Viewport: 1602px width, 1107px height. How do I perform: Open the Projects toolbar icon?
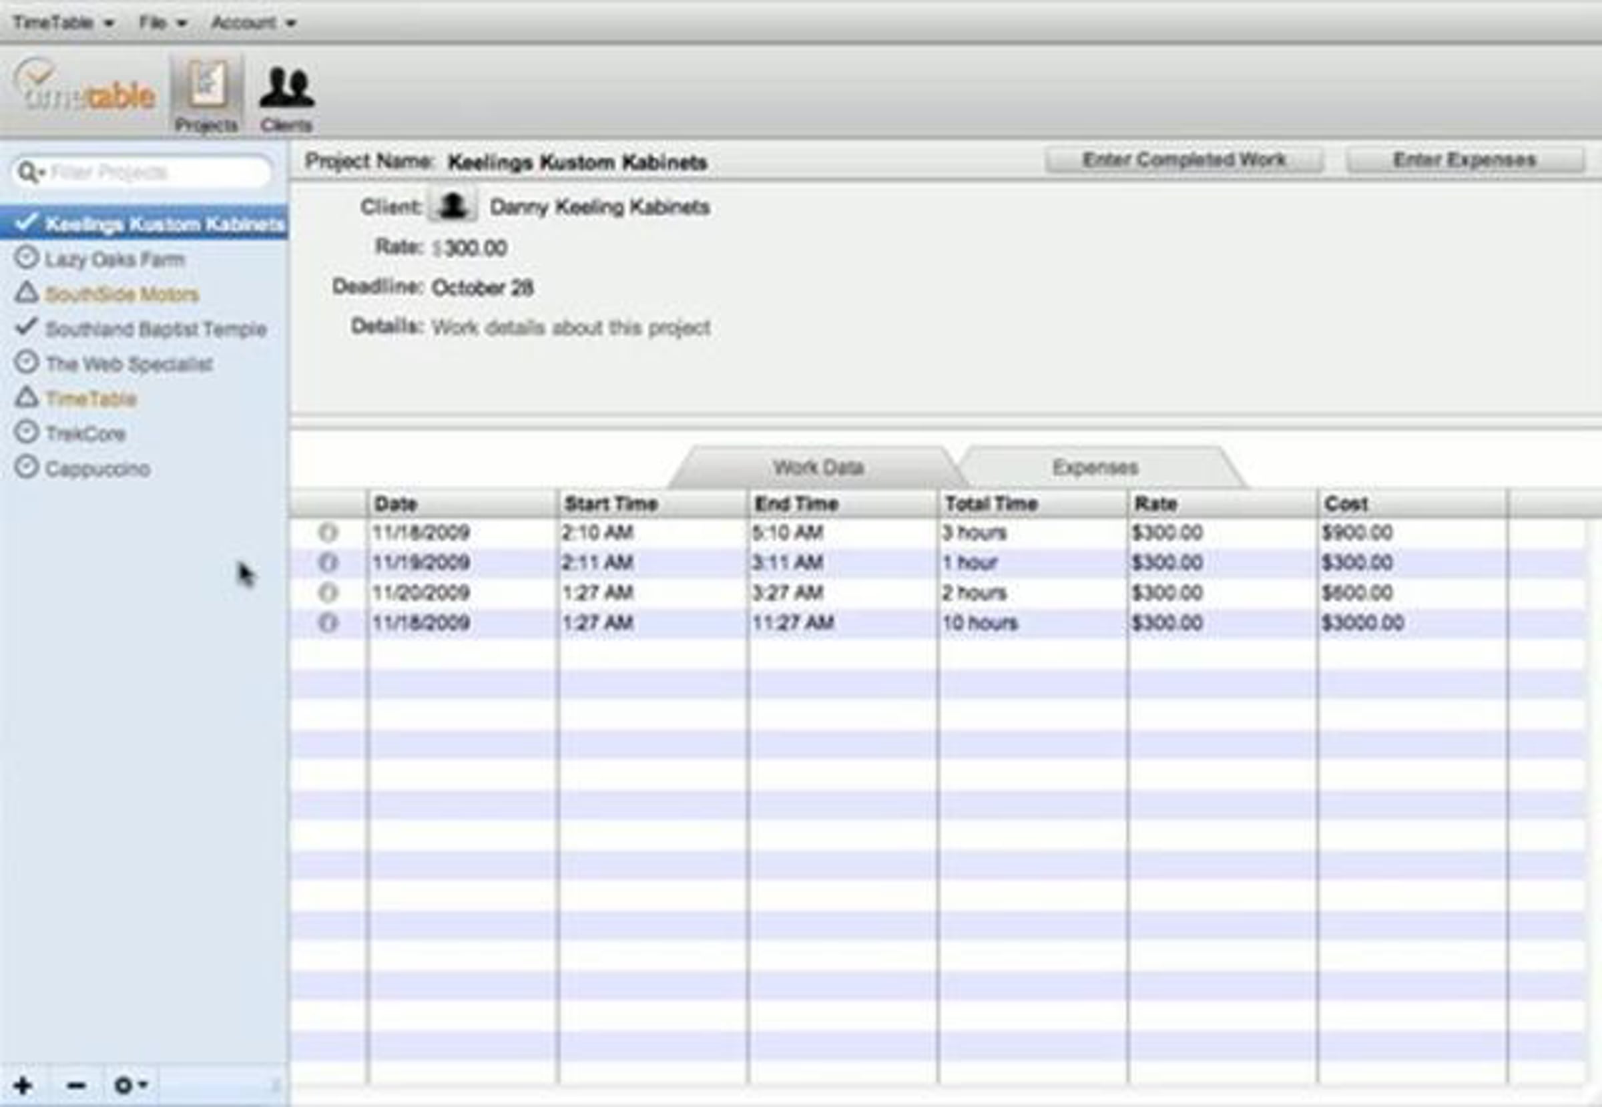click(x=206, y=95)
